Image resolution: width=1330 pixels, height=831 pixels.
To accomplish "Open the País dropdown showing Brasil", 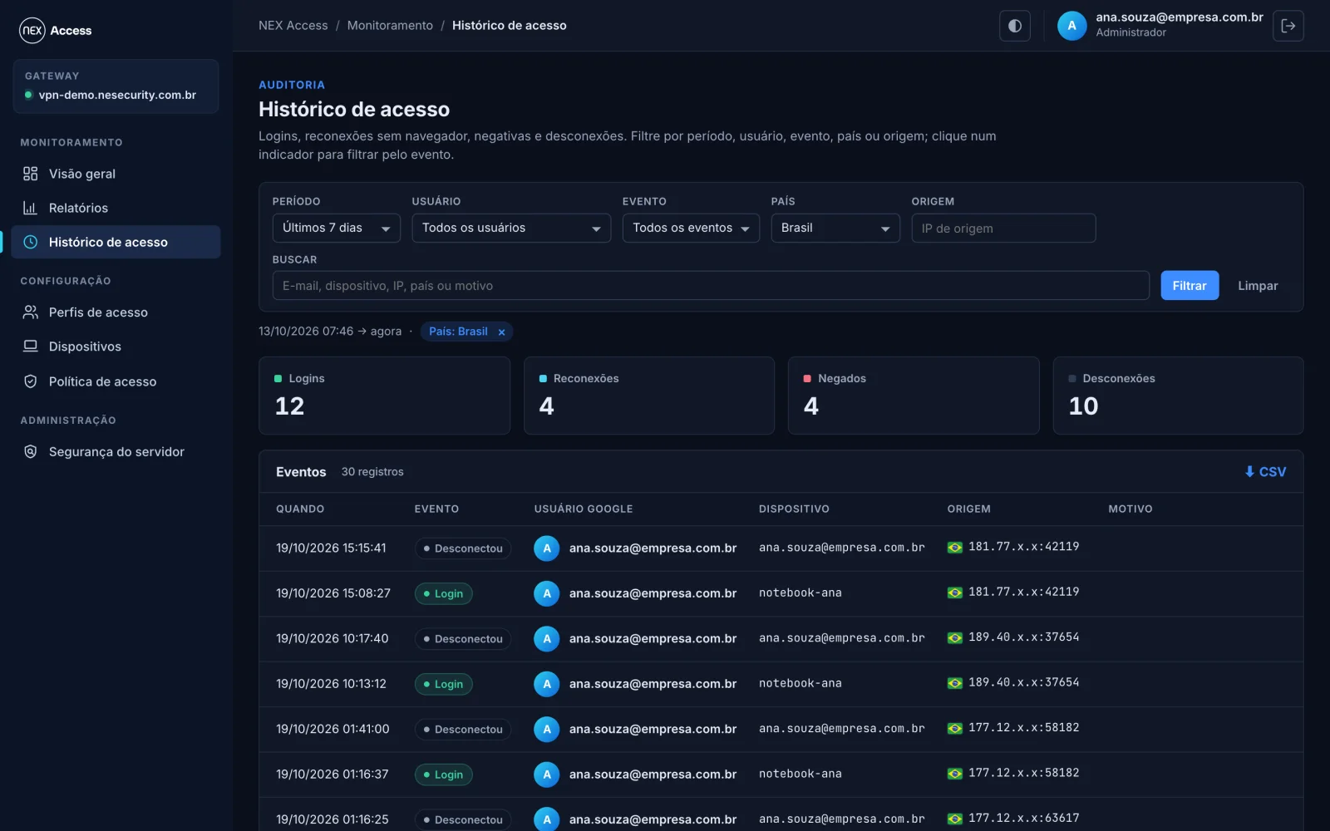I will click(x=835, y=228).
